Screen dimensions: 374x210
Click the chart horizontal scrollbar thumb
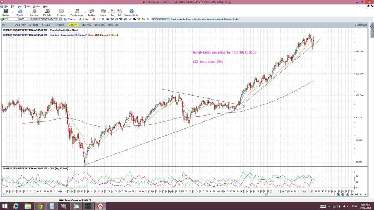coord(266,195)
